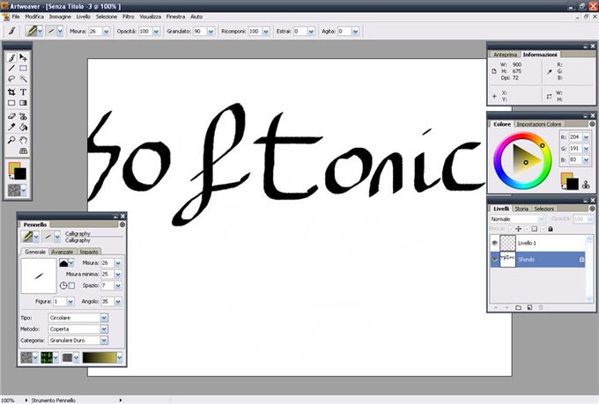Expand the Ricomponi dropdown in the options bar
This screenshot has width=599, height=404.
click(x=266, y=32)
